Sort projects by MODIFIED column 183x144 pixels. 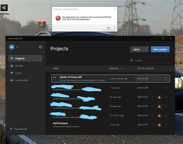coord(114,69)
